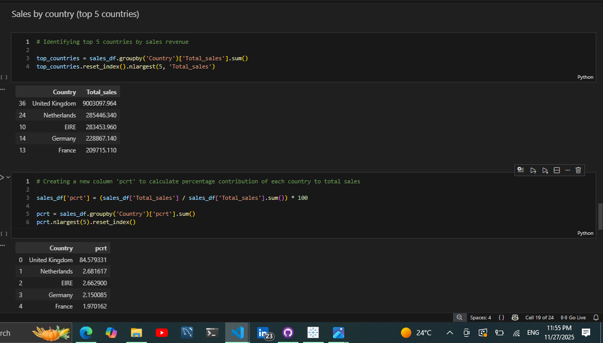Click the Execute Above Cells icon
Screen dimensions: 603x343
[533, 170]
